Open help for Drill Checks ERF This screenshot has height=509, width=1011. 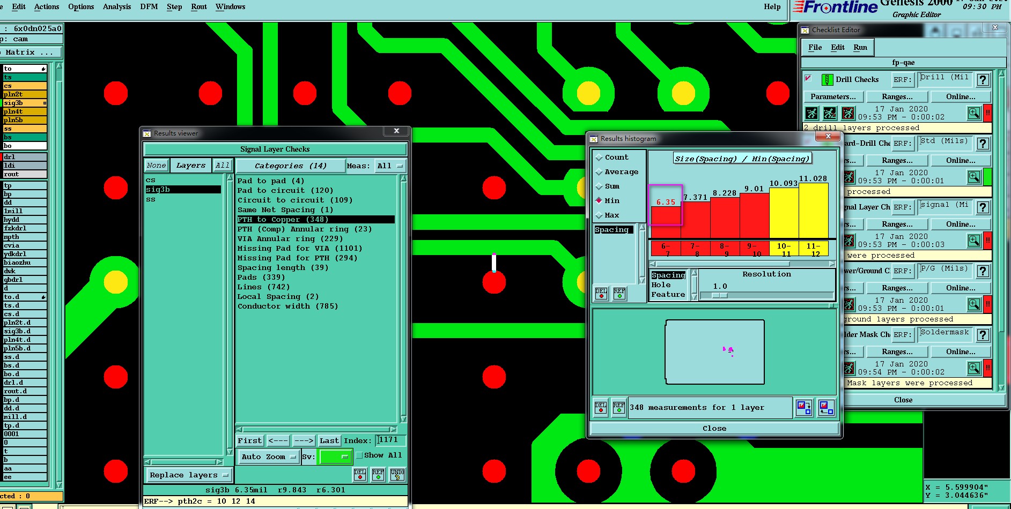tap(983, 80)
